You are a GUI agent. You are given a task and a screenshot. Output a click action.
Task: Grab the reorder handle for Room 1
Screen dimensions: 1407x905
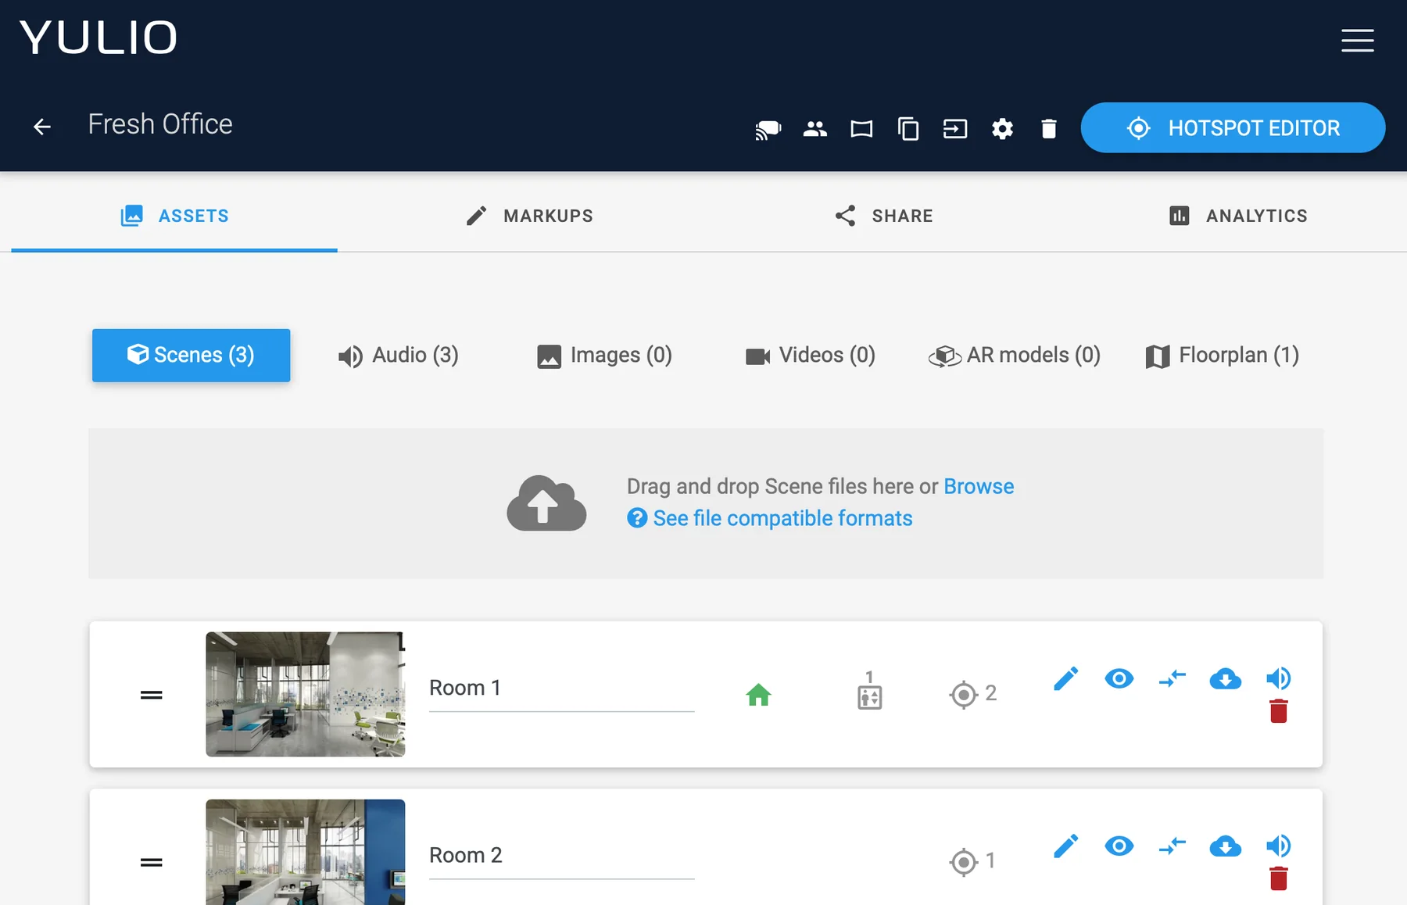click(x=152, y=695)
